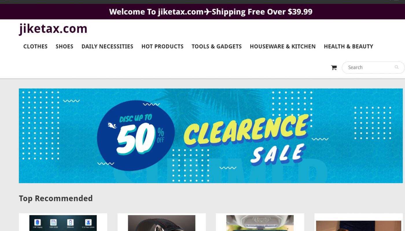Image resolution: width=405 pixels, height=231 pixels.
Task: Navigate to HOUSEWARE & KITCHEN
Action: [x=283, y=46]
